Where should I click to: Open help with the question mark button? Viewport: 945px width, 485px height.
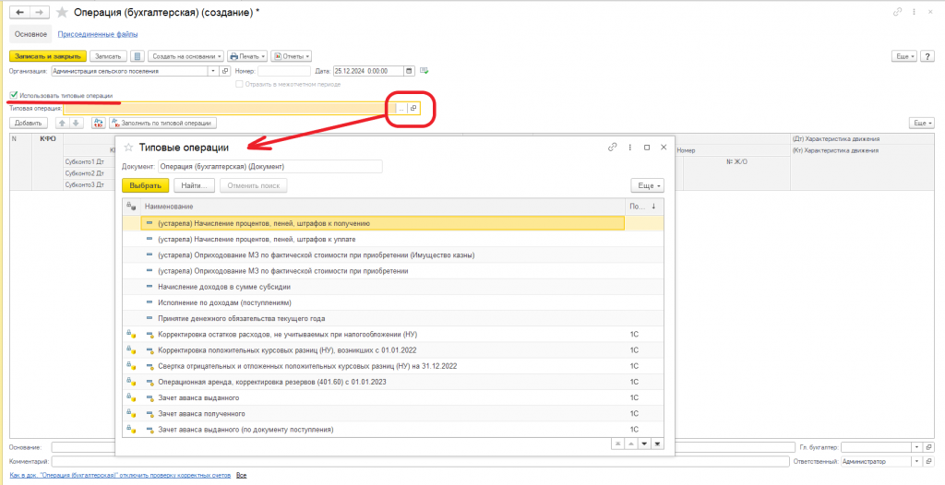(927, 56)
